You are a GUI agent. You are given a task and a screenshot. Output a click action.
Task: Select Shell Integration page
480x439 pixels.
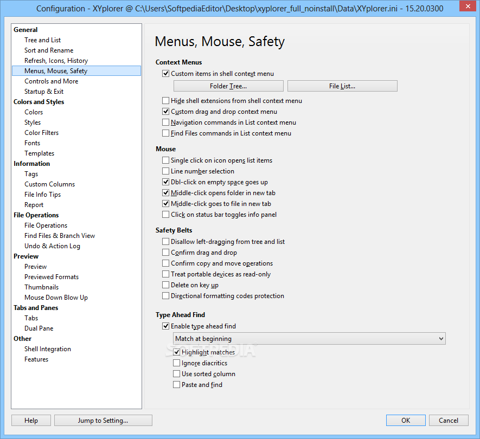47,349
